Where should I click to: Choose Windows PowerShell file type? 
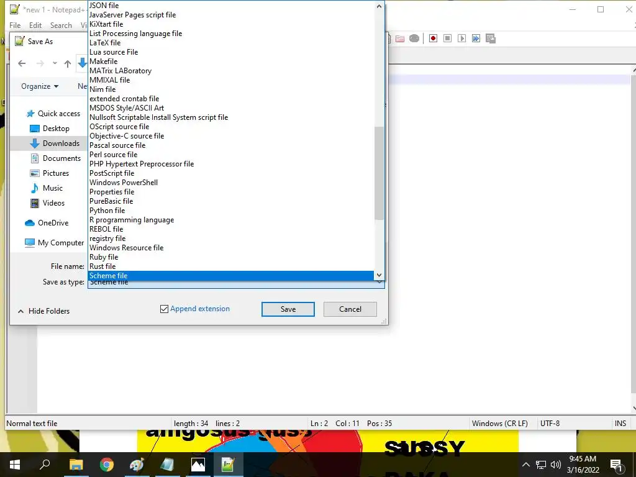231,183
